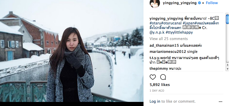Open the three-dot more options menu
Image resolution: width=229 pixels, height=106 pixels.
pos(221,102)
